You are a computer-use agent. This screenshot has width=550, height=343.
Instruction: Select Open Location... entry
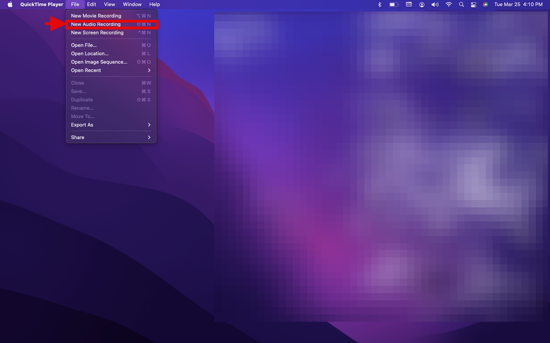[x=111, y=53]
